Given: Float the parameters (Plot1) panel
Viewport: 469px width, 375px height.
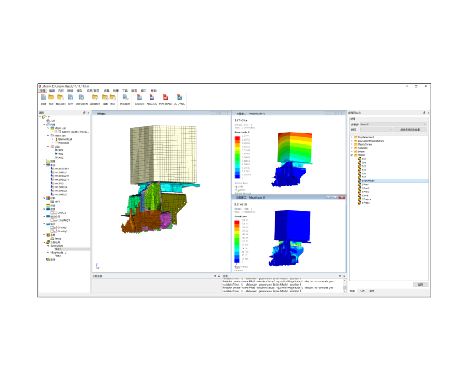Looking at the screenshot, I should [x=424, y=113].
